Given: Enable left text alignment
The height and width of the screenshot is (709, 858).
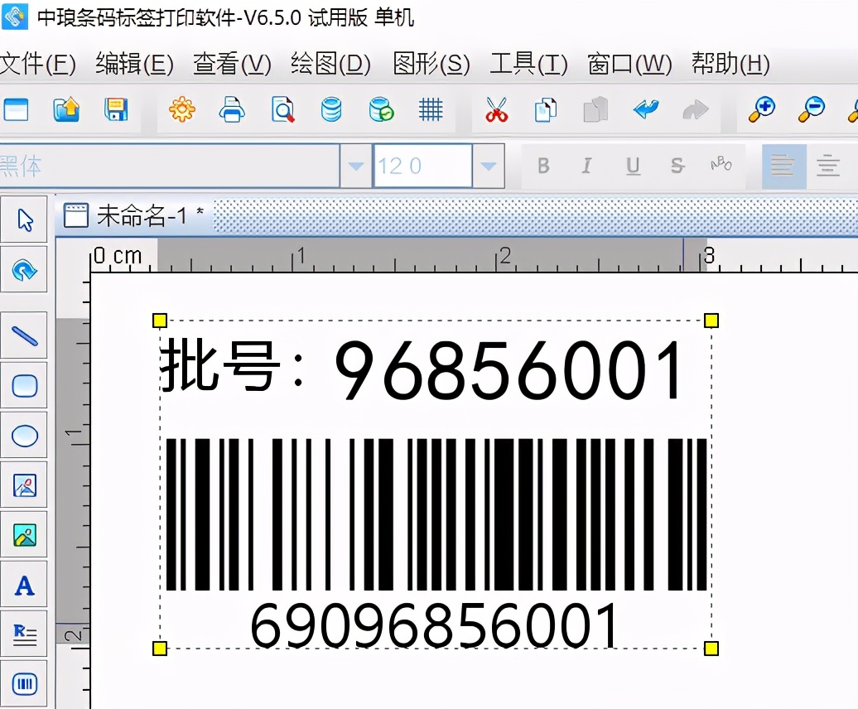Looking at the screenshot, I should pos(783,166).
